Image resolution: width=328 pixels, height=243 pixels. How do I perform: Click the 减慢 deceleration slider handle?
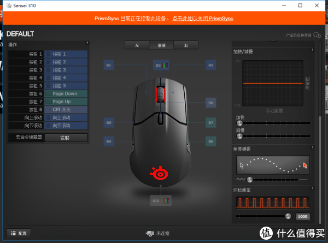click(239, 136)
